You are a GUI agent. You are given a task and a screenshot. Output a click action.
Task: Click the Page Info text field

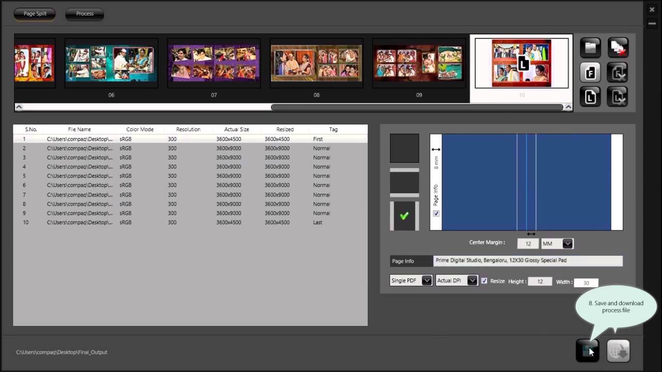(528, 260)
